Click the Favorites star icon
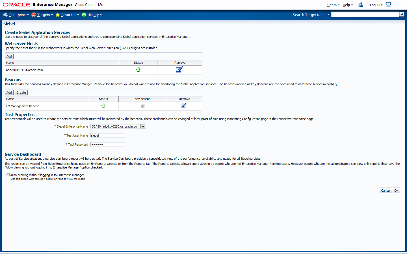 click(x=58, y=15)
